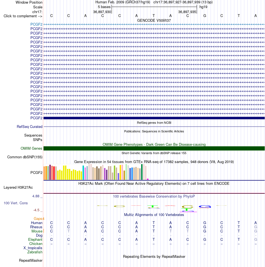Click the dark green OMIM gene bar

click(154, 148)
